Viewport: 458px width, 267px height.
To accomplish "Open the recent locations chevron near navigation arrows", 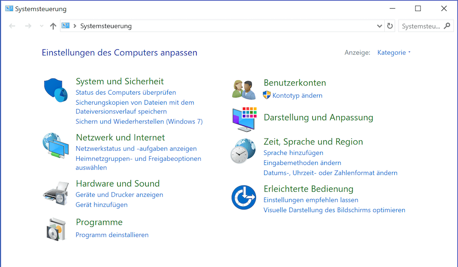I will 42,26.
